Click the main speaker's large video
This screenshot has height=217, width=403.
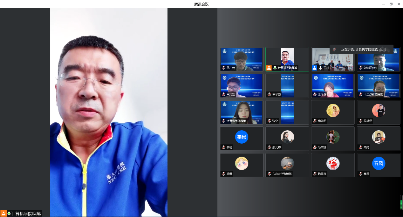click(x=109, y=111)
